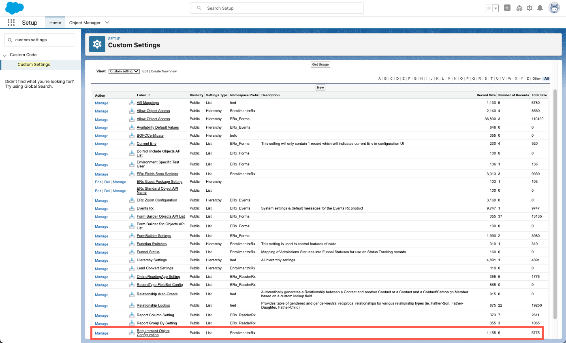566x343 pixels.
Task: Open the Favorites star icon
Action: [x=489, y=8]
